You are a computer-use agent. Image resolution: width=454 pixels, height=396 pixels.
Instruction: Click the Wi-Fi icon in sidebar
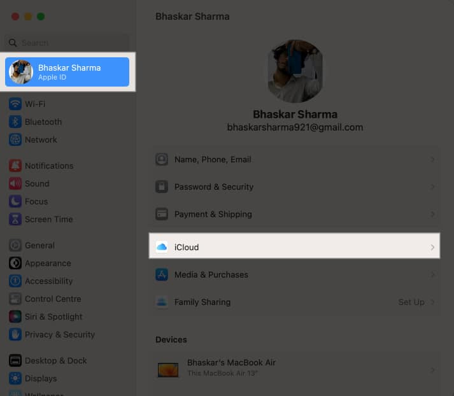point(15,104)
